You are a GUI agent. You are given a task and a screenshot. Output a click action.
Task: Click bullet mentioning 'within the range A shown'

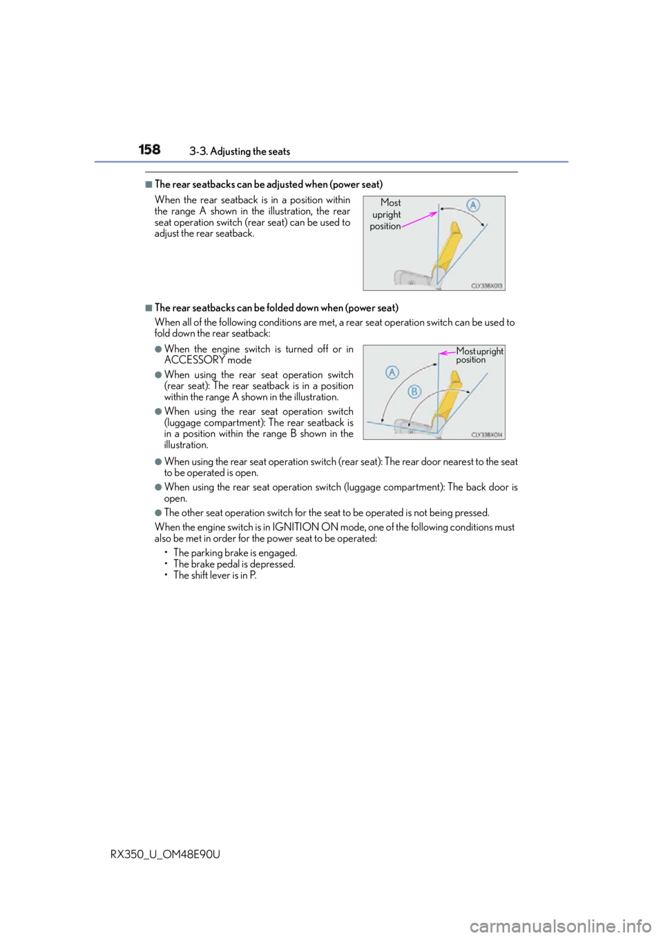259,386
